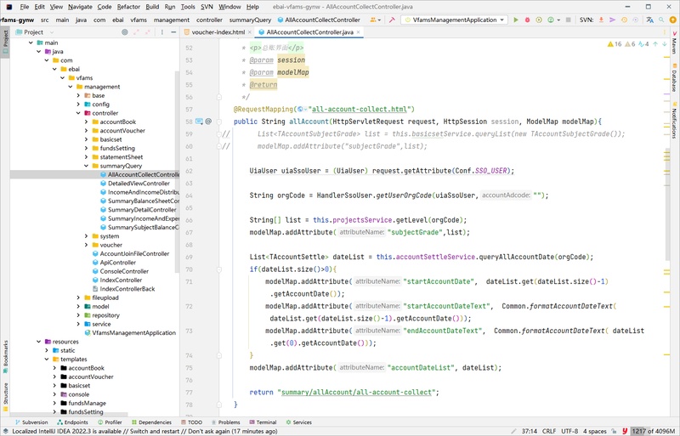The height and width of the screenshot is (436, 680).
Task: Open the Refactor menu
Action: [x=128, y=6]
